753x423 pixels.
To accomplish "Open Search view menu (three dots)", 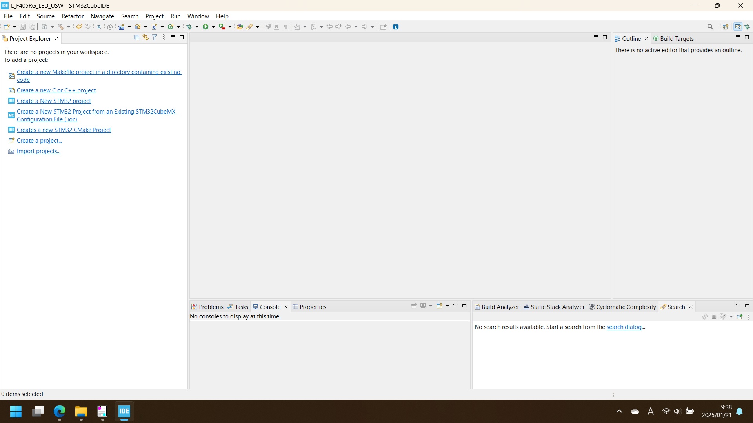I will point(748,316).
